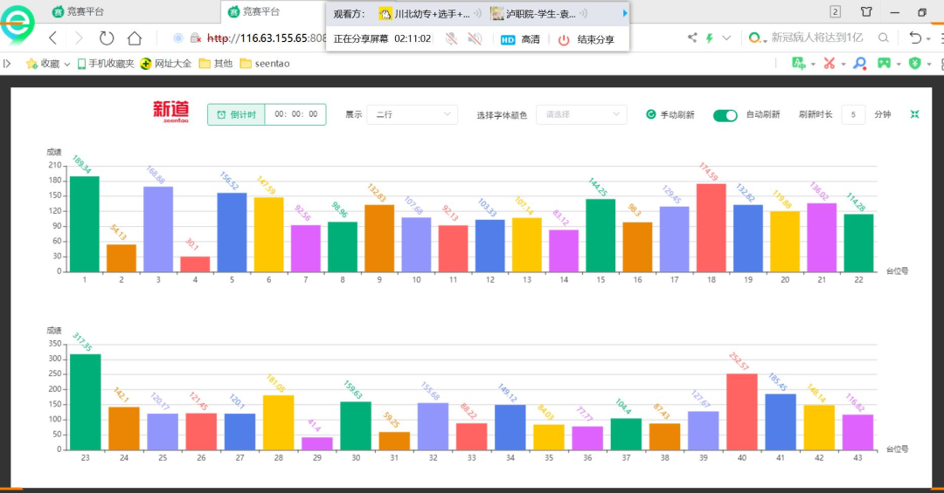This screenshot has width=944, height=493.
Task: Click the 刷新时长 number input field
Action: tap(853, 114)
